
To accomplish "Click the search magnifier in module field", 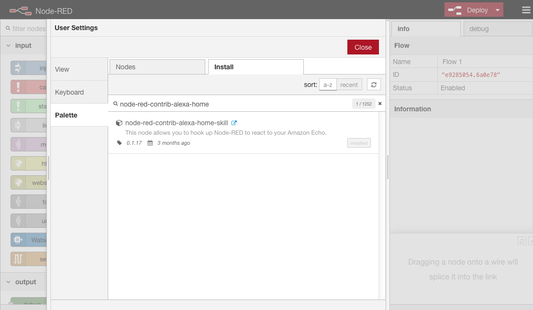I will [116, 104].
